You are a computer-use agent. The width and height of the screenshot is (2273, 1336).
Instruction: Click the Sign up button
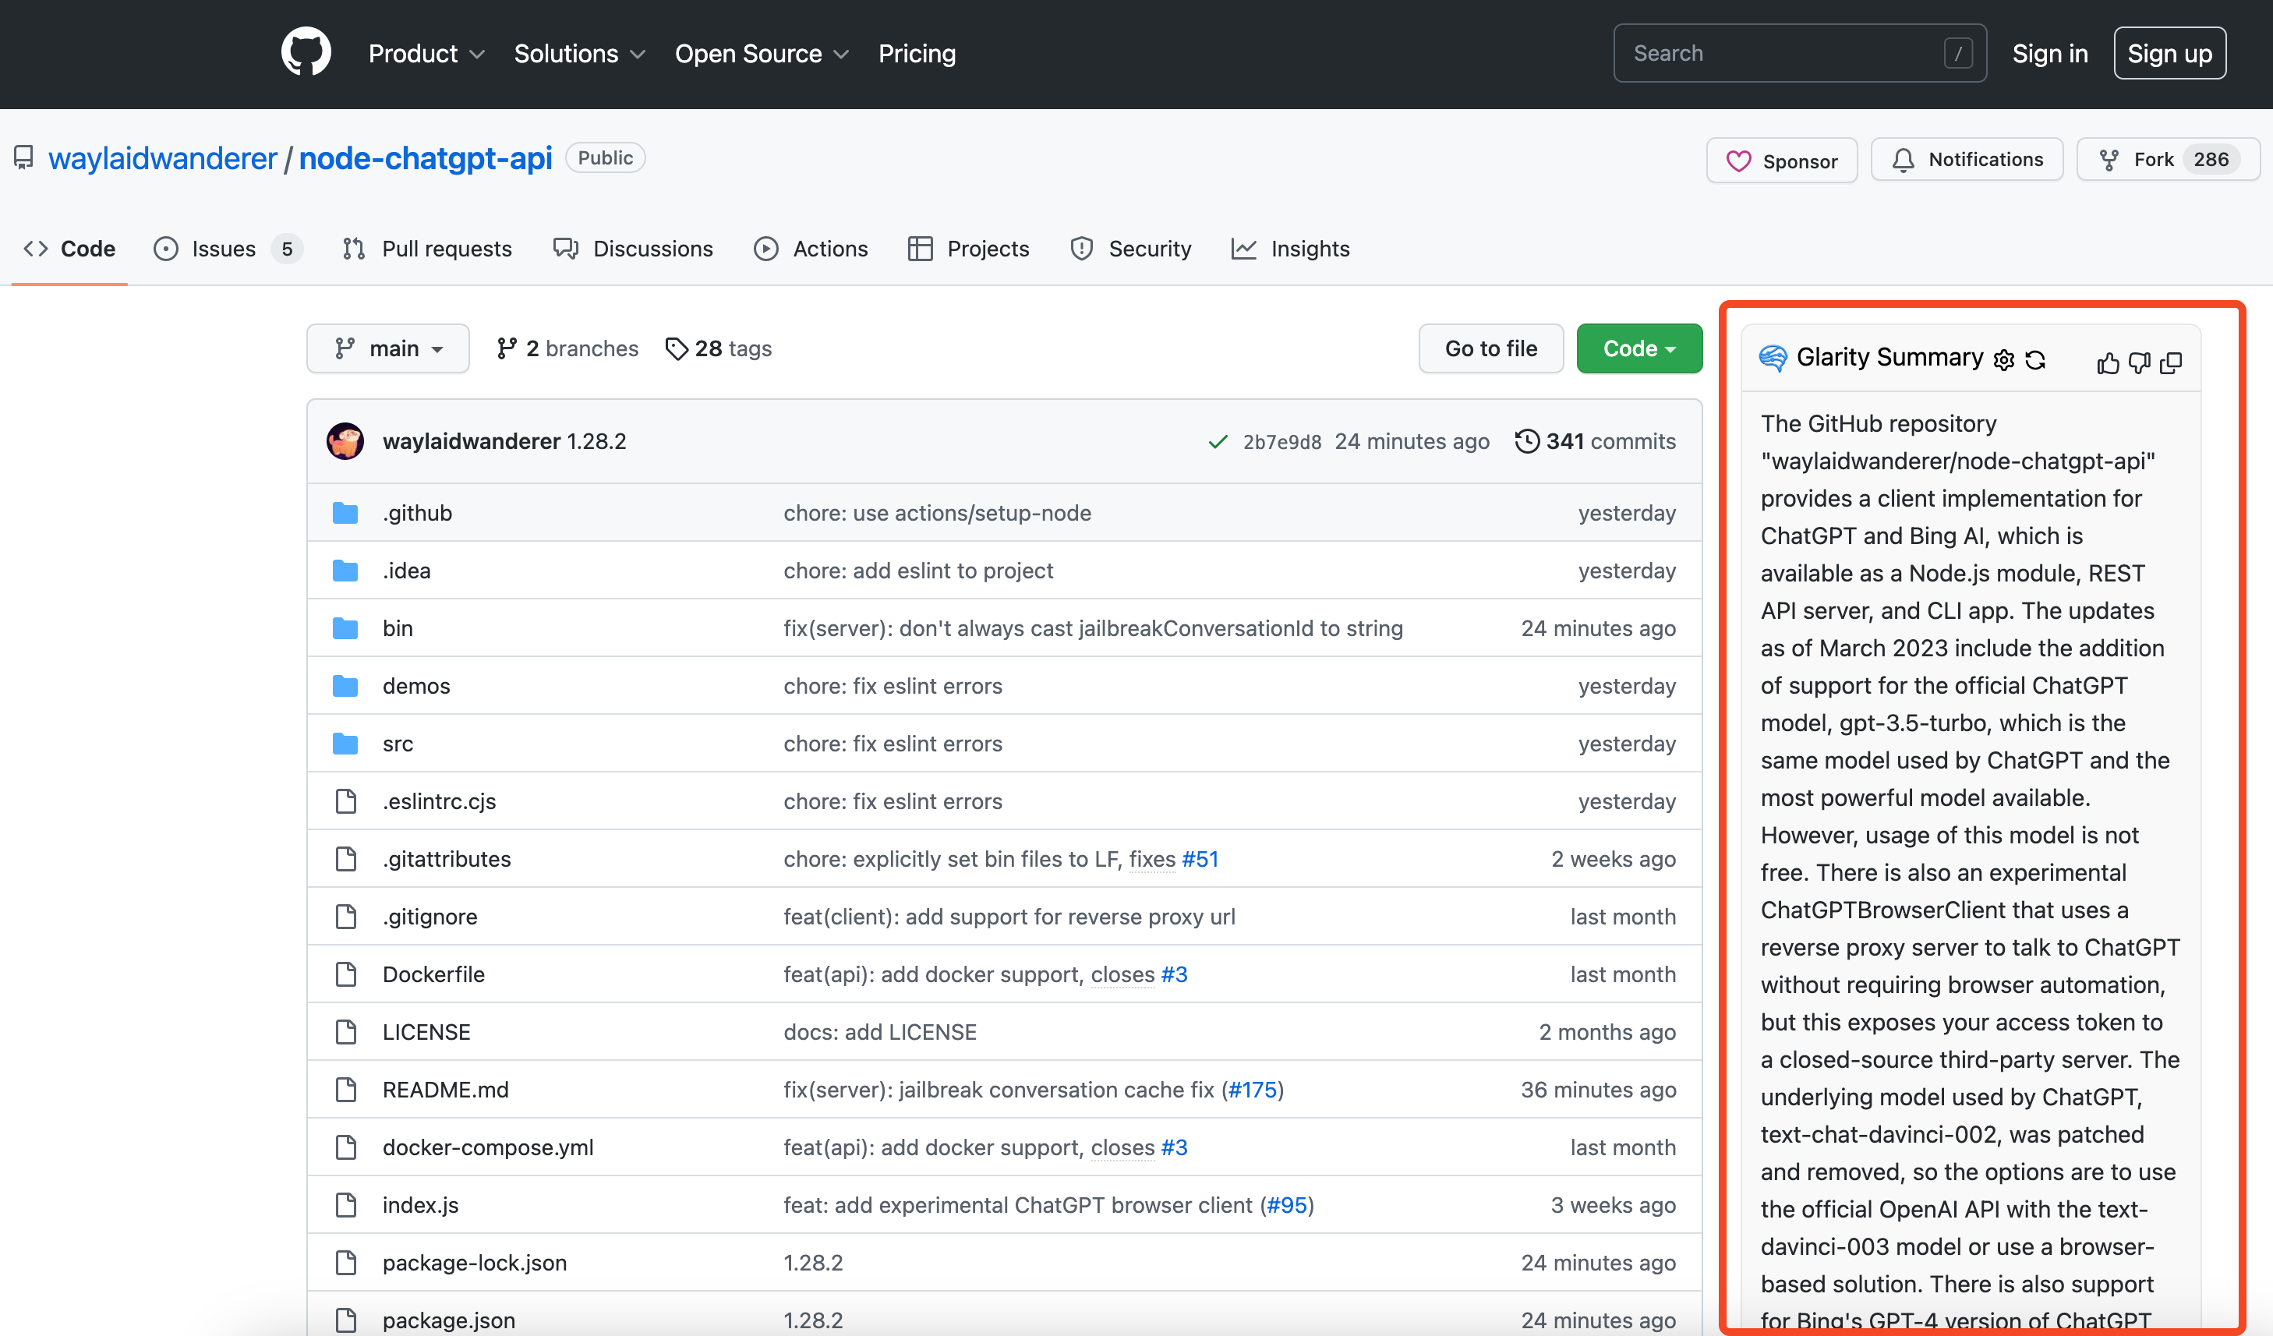[2169, 52]
